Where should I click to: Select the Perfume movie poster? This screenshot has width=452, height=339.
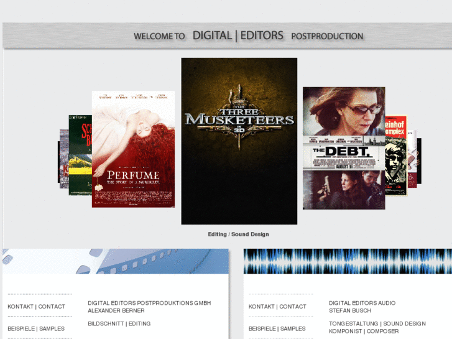pyautogui.click(x=133, y=149)
